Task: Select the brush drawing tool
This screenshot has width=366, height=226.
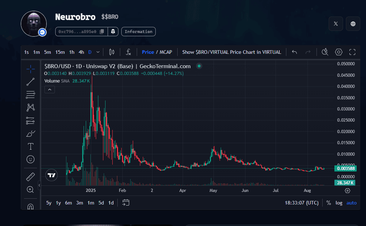Action: (x=30, y=134)
